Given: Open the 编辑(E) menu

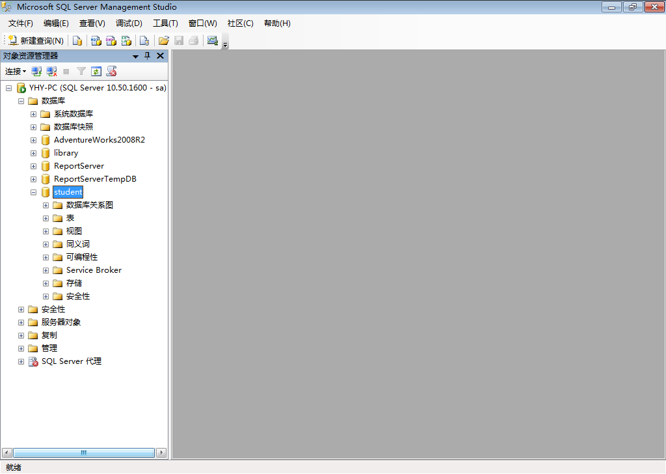Looking at the screenshot, I should [56, 23].
